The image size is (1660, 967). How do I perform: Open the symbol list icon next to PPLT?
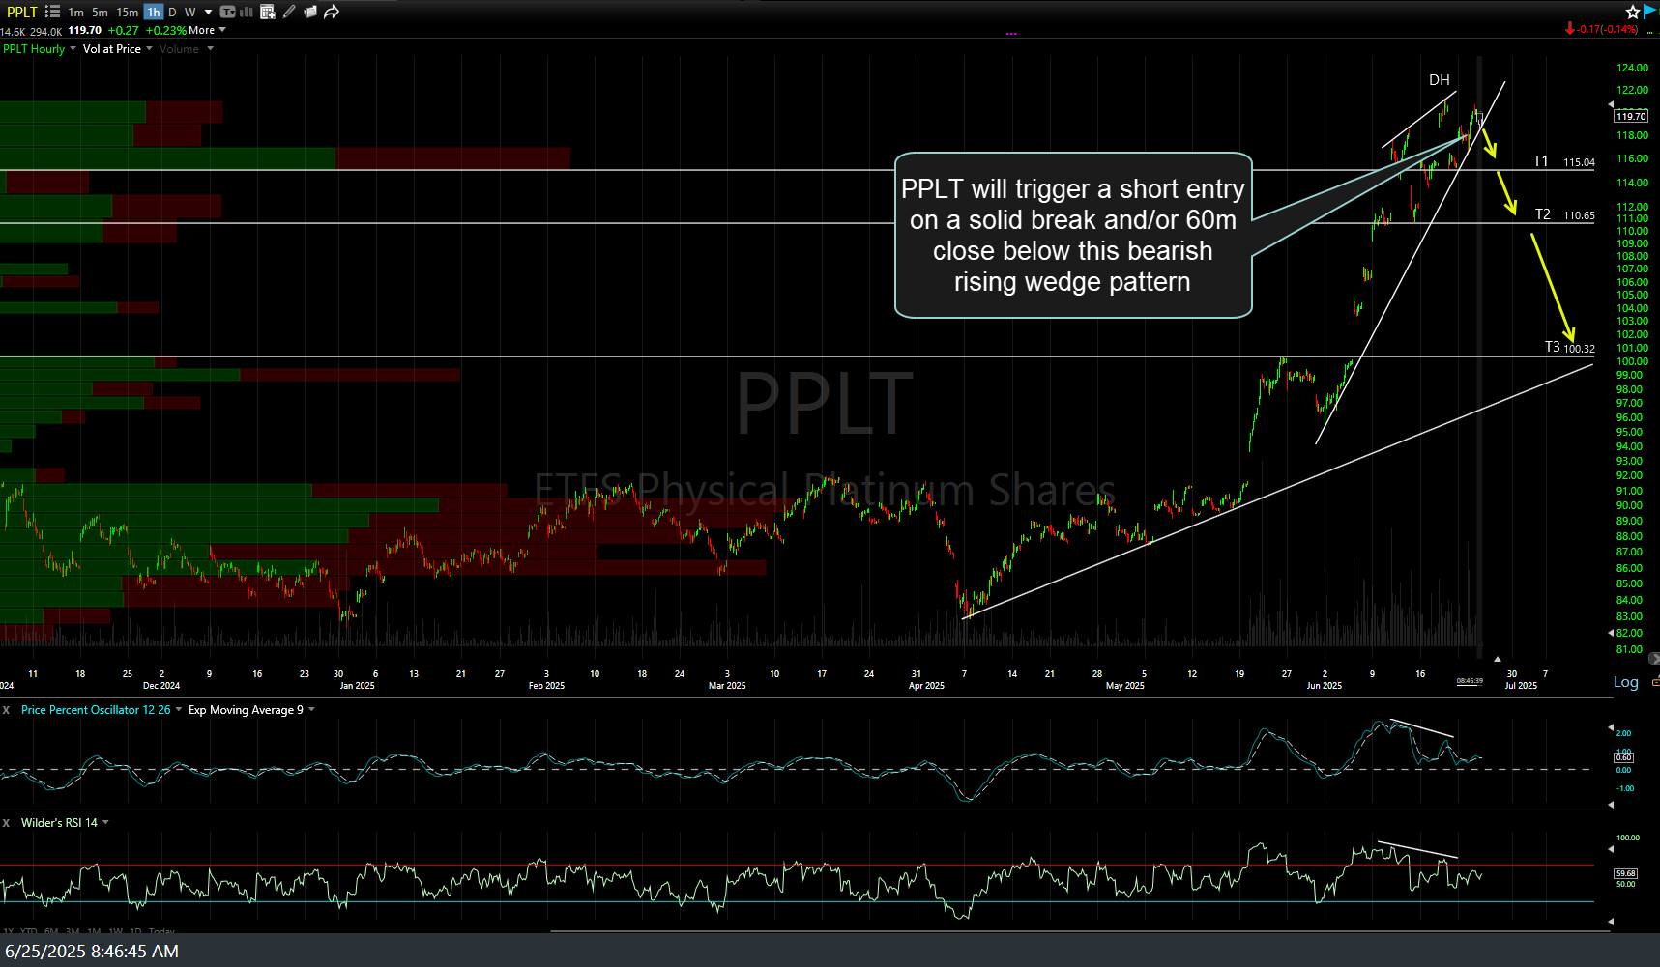pos(52,12)
